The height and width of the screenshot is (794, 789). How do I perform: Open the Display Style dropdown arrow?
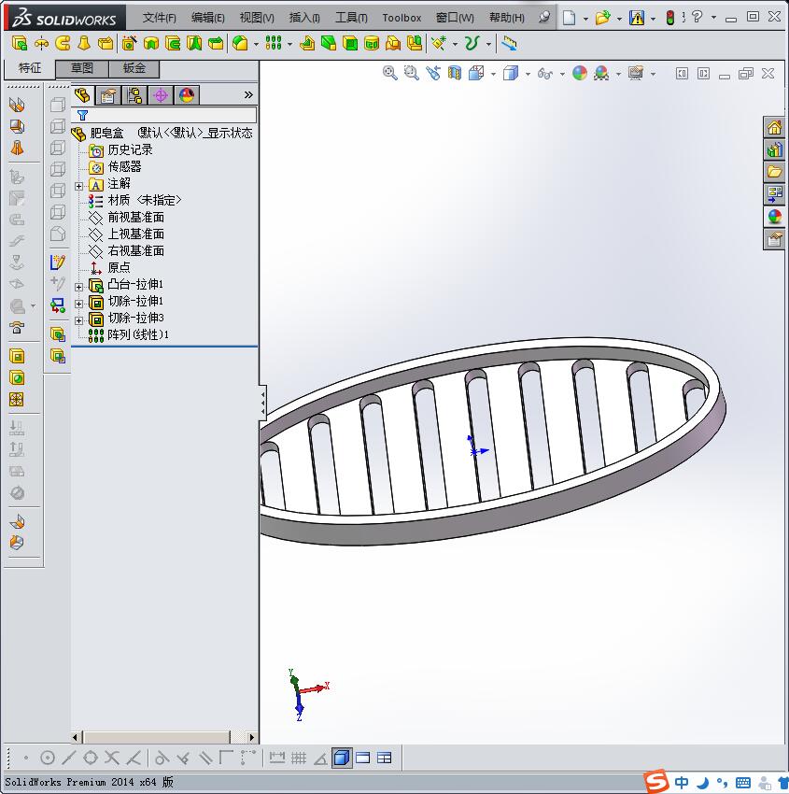528,74
